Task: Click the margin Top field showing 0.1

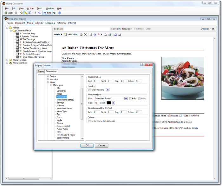Action: pyautogui.click(x=123, y=81)
